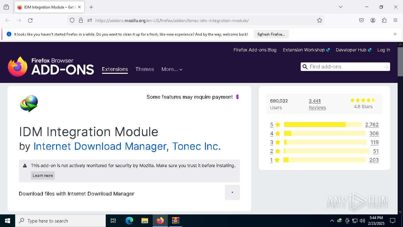Open the 119 three-star reviews count

click(x=374, y=142)
